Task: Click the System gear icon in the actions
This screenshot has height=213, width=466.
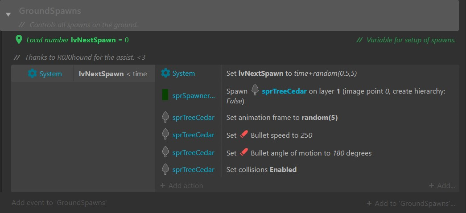Action: [165, 73]
